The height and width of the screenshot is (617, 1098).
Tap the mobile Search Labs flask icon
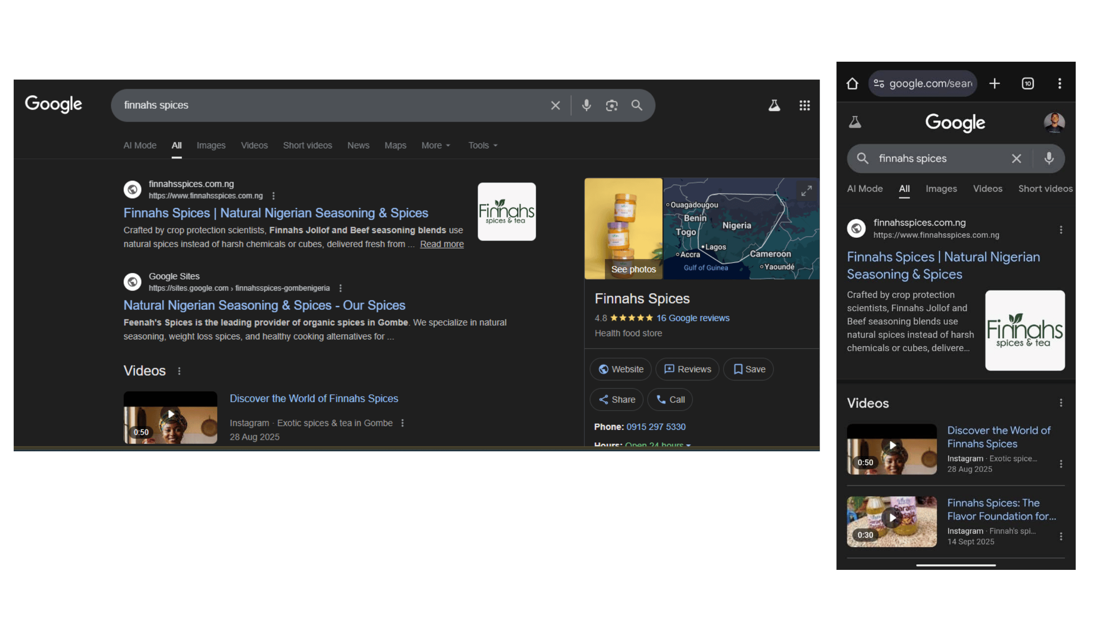click(855, 123)
